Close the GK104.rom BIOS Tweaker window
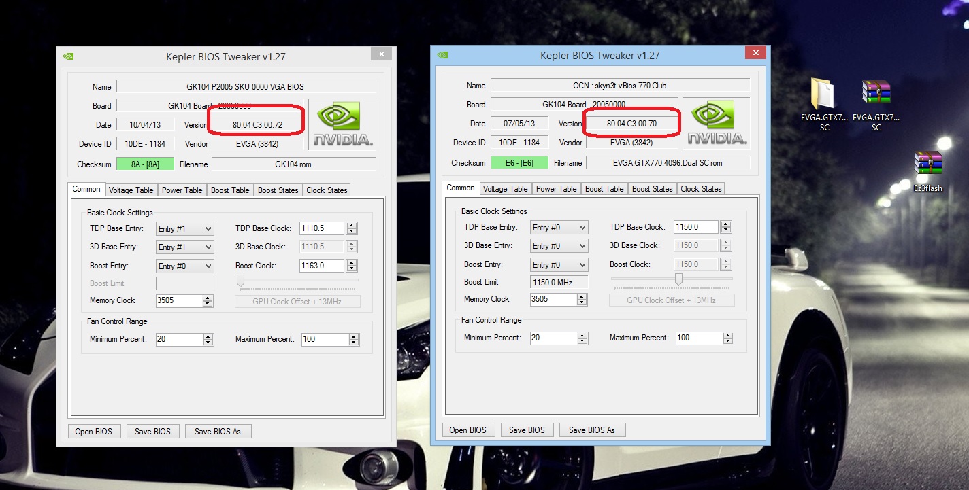The image size is (969, 490). (x=382, y=54)
